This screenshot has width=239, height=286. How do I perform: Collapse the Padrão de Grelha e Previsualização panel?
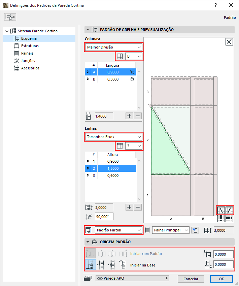(x=88, y=30)
